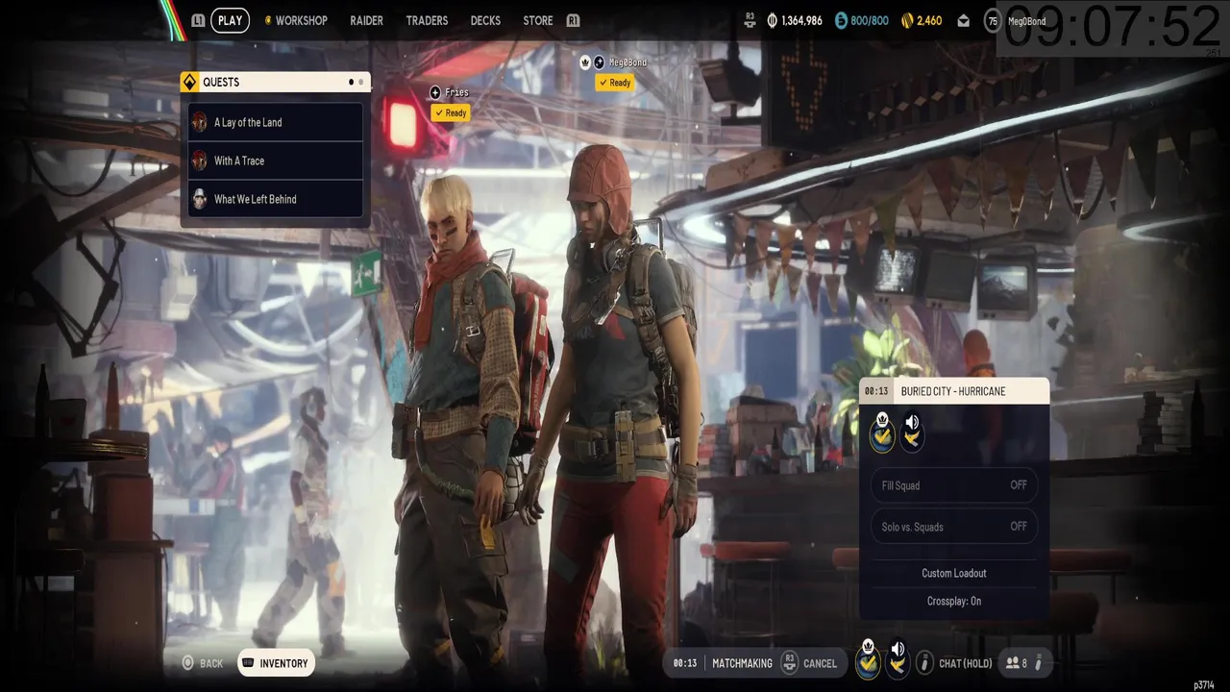Open the quest What We Left Behind

pos(276,199)
